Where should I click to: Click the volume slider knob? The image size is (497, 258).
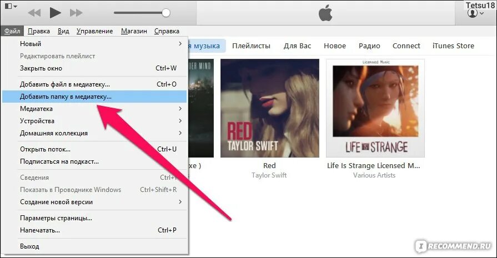point(166,13)
